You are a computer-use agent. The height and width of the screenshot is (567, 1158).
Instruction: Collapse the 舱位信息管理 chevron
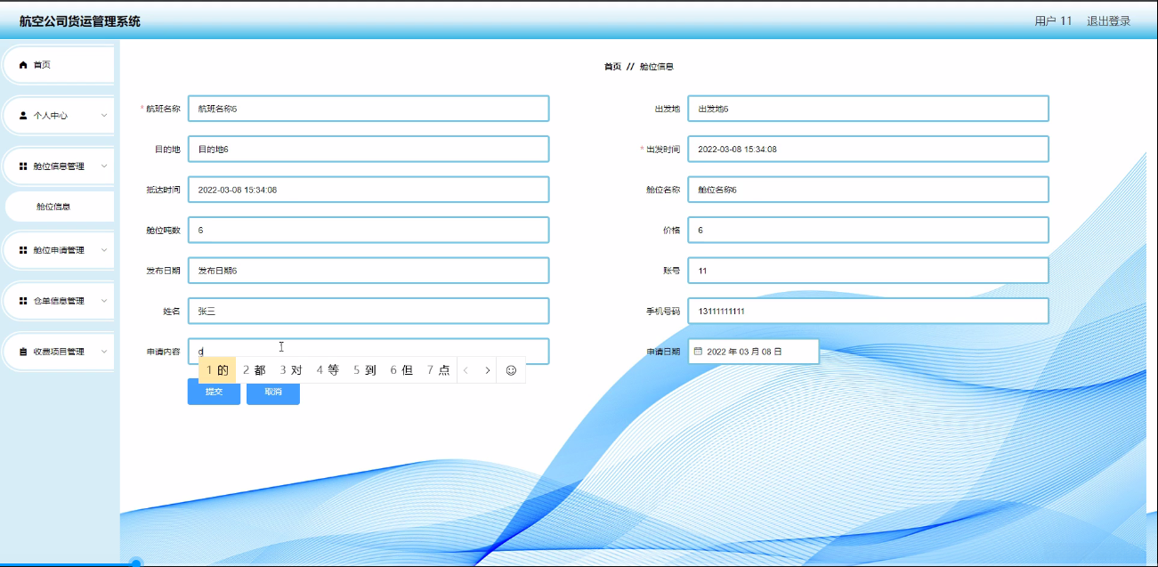click(x=104, y=166)
